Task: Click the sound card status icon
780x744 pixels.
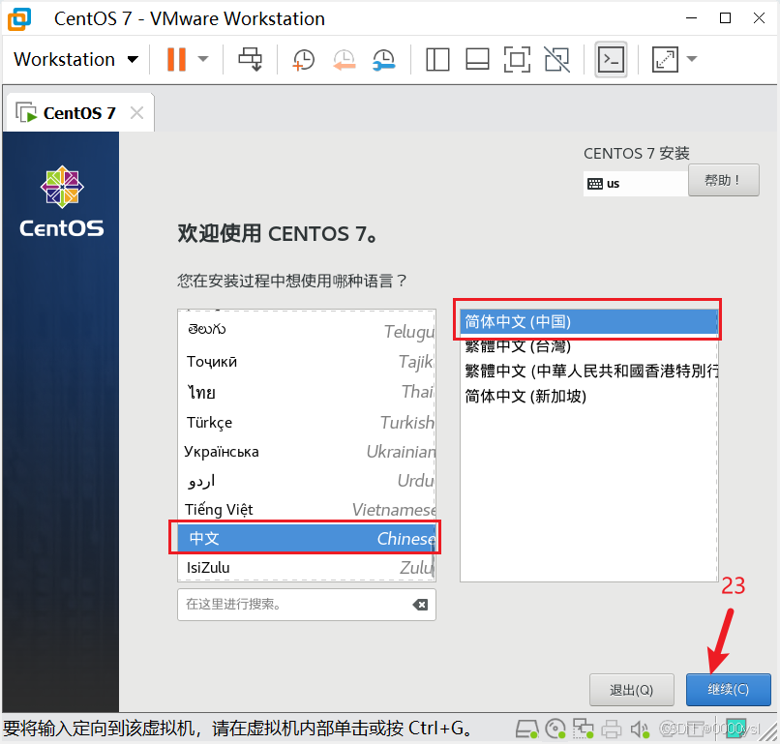Action: coord(640,729)
